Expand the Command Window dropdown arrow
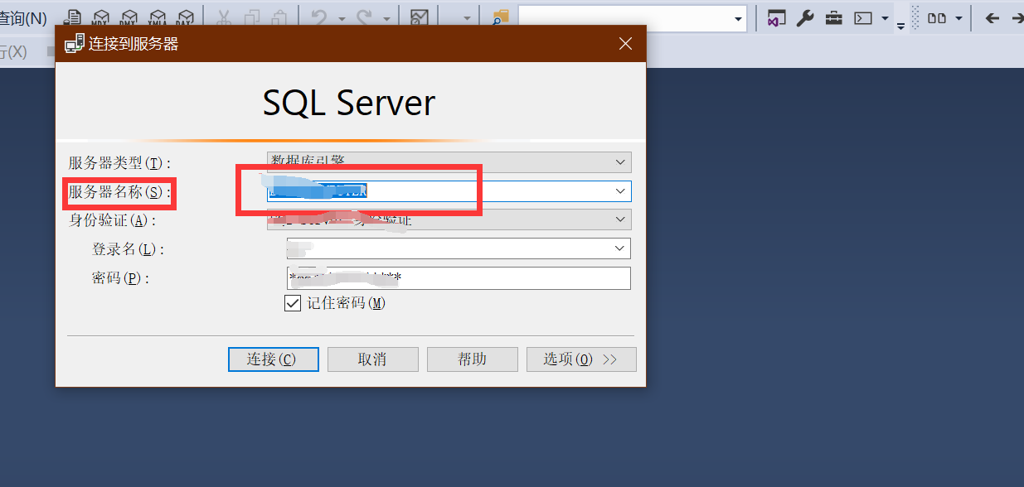This screenshot has width=1024, height=487. click(x=885, y=18)
